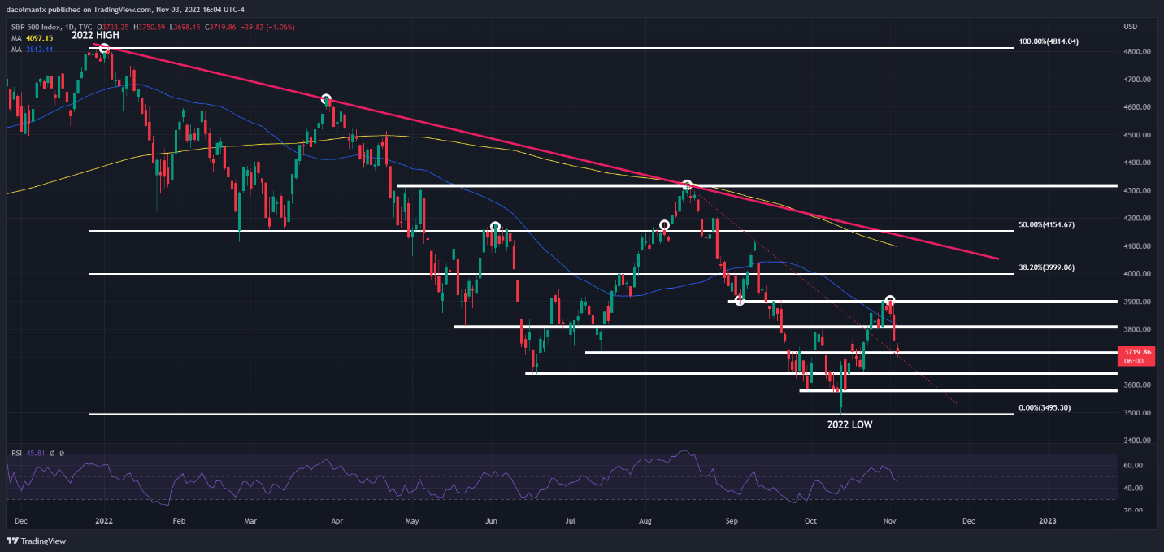This screenshot has height=552, width=1164.
Task: Click the bold 2022 date axis label
Action: coord(102,519)
